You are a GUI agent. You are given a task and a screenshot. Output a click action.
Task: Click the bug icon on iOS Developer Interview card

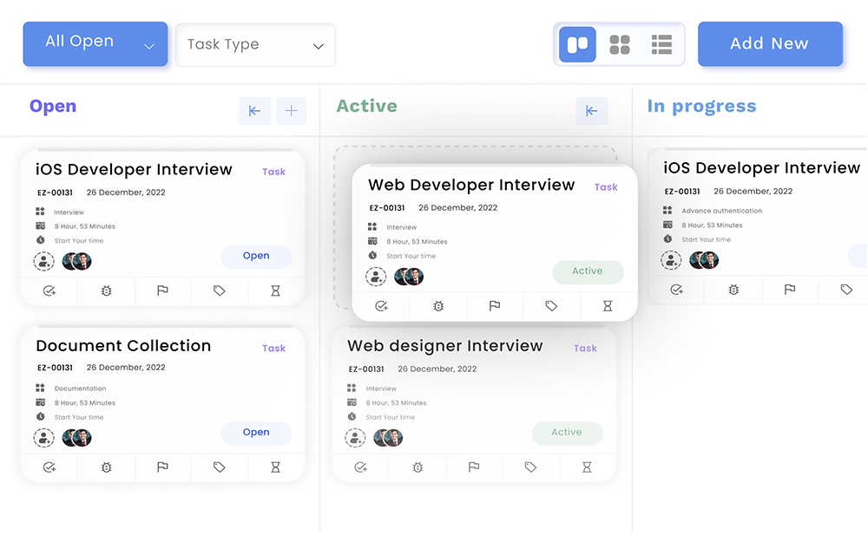pyautogui.click(x=106, y=291)
